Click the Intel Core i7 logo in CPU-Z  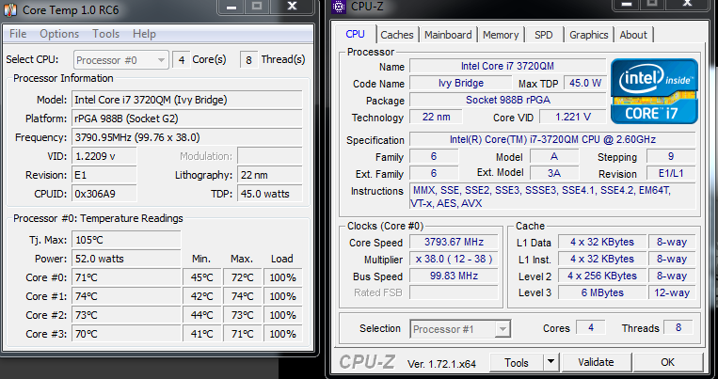[x=654, y=90]
